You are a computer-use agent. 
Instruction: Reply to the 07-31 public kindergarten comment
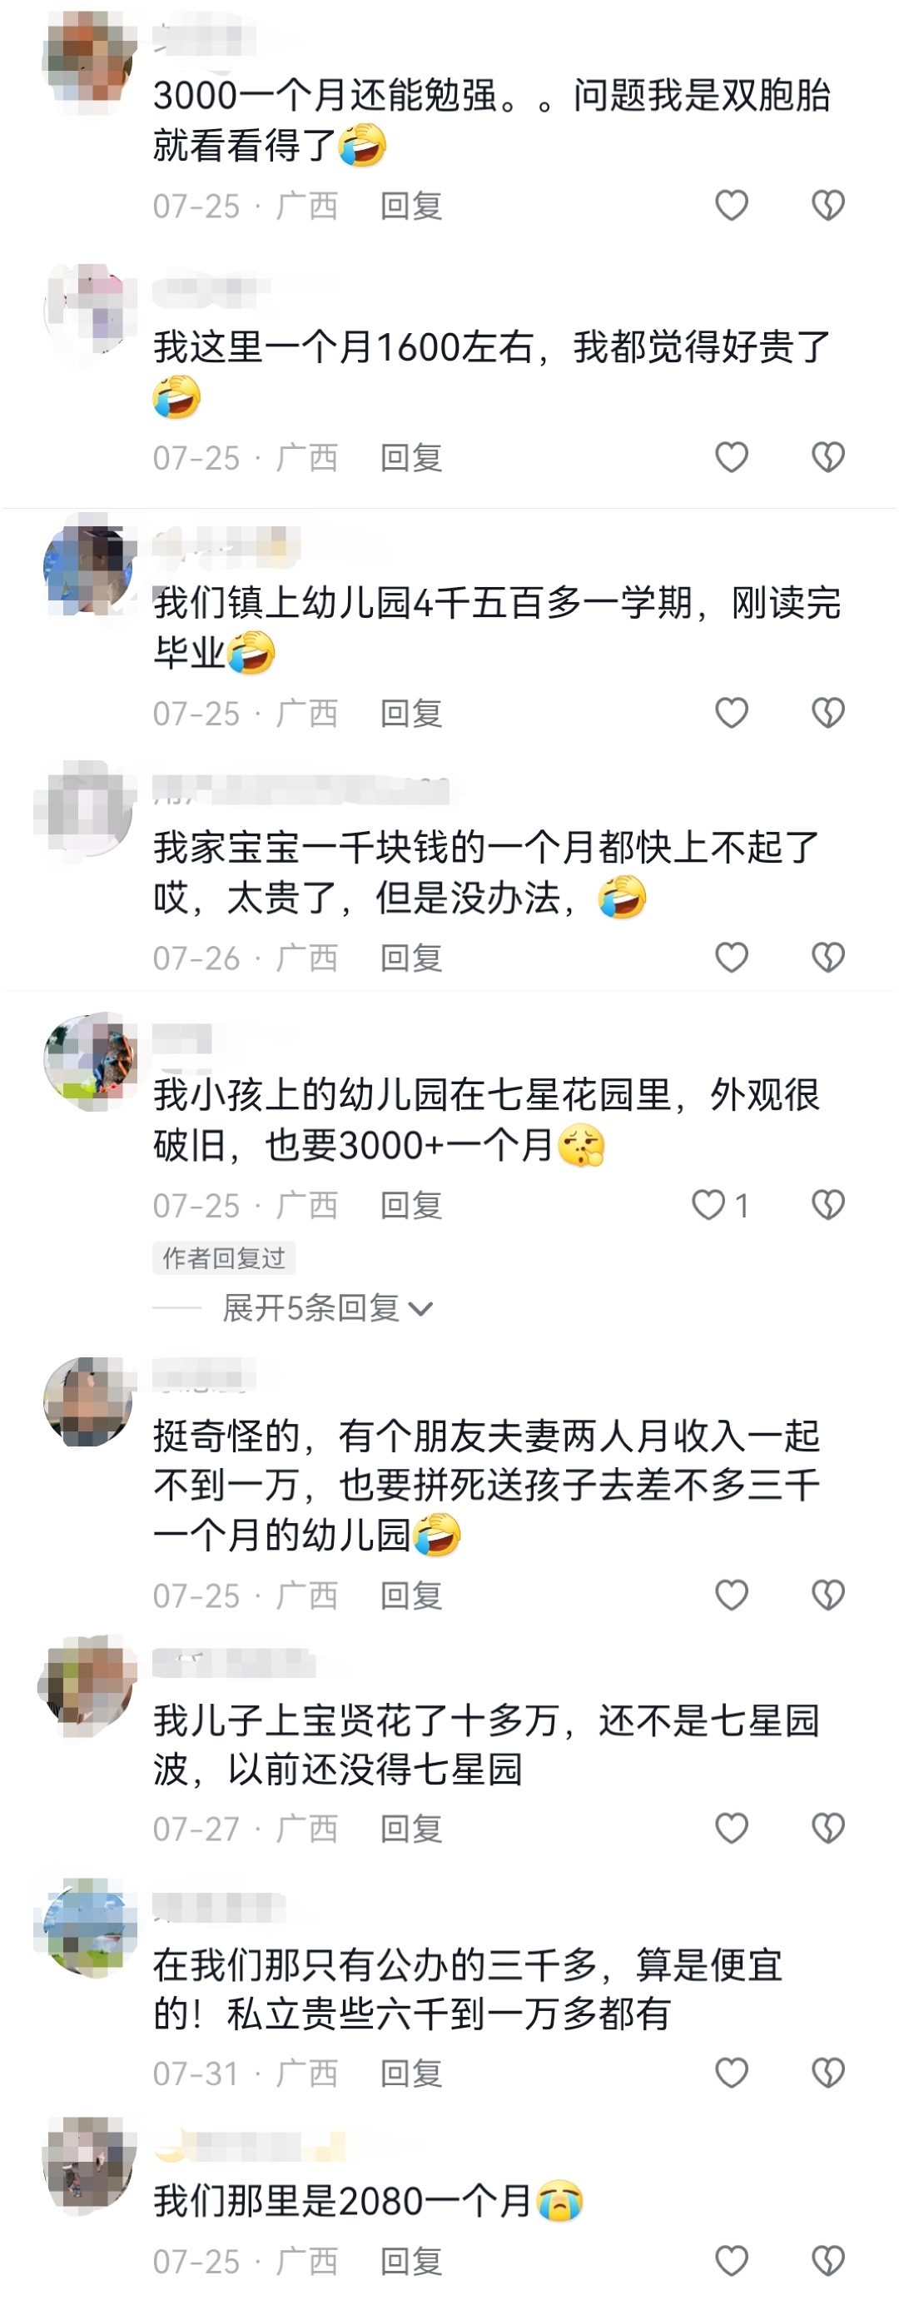point(411,2073)
